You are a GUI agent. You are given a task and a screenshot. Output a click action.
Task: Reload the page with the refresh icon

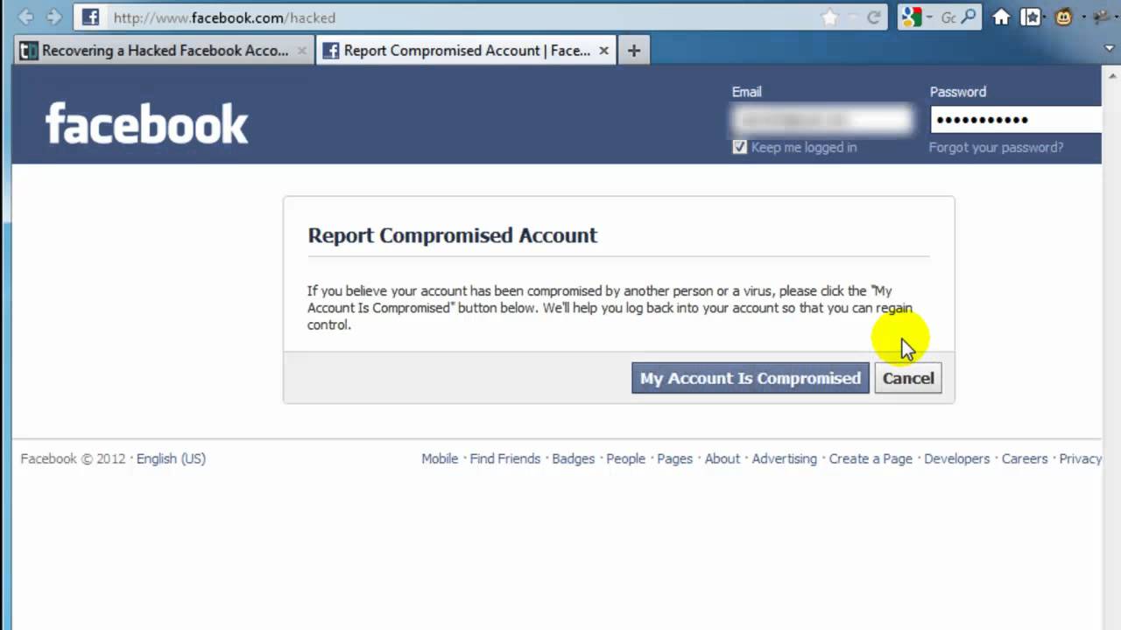coord(873,17)
